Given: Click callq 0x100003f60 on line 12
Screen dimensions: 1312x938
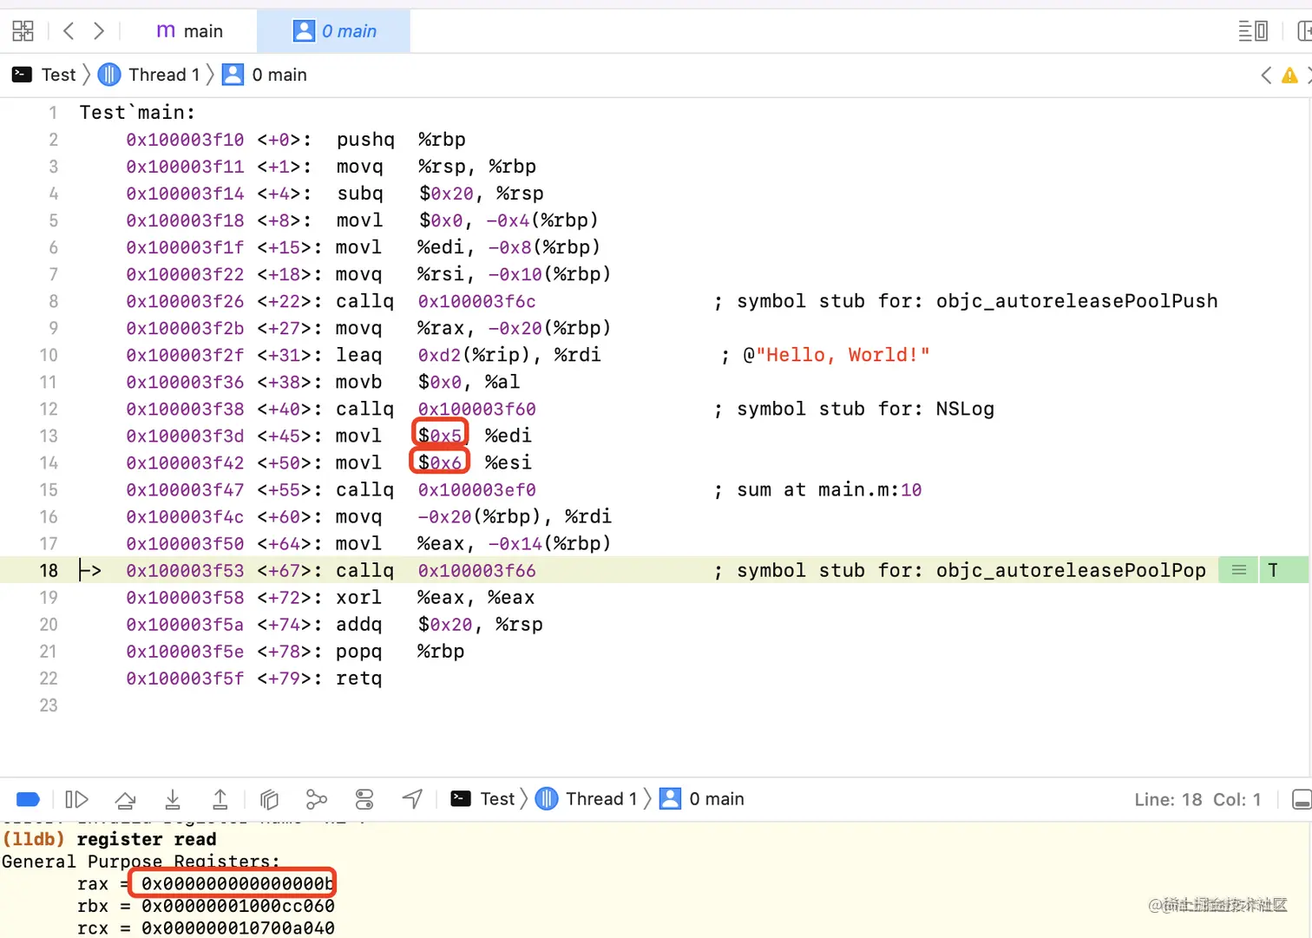Looking at the screenshot, I should (436, 409).
